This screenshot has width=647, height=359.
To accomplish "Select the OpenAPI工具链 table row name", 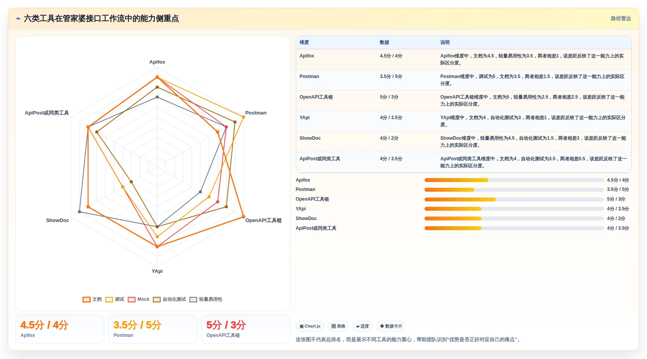I will (x=316, y=97).
